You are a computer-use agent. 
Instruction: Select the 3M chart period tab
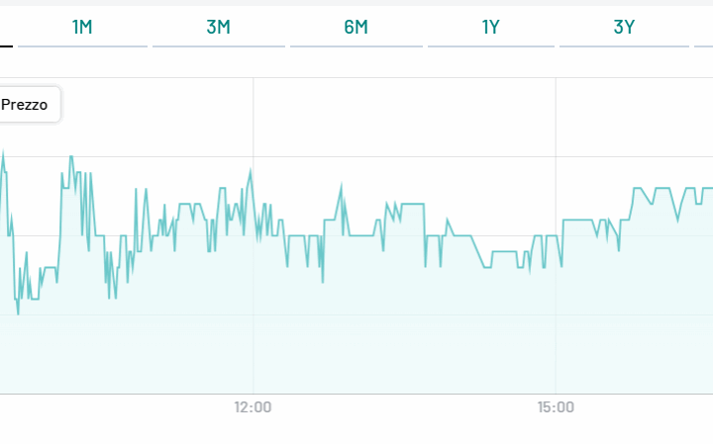[x=219, y=27]
